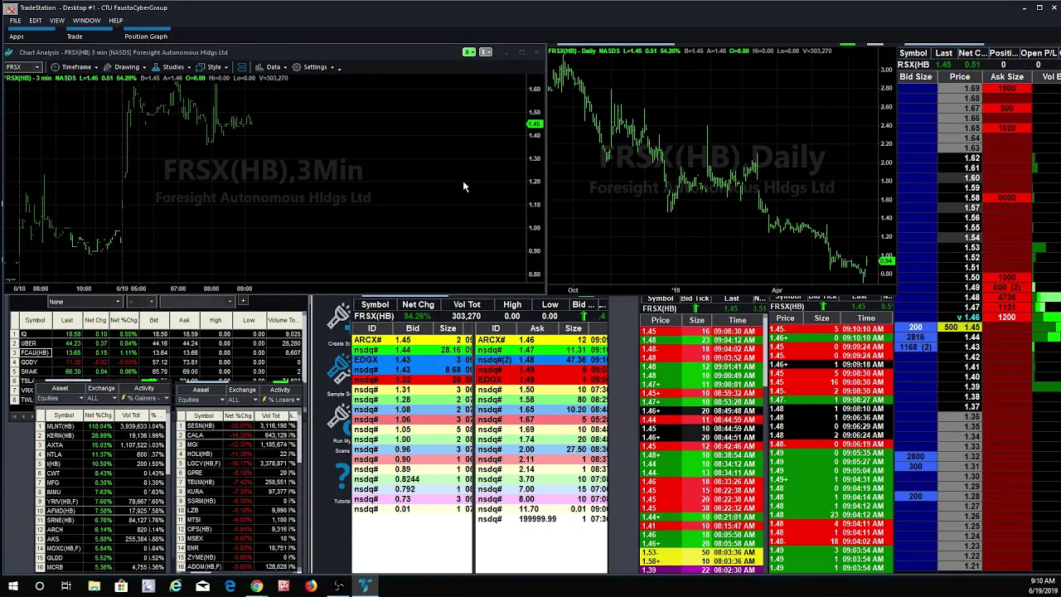
Task: Open Firefox from the taskbar
Action: [x=310, y=586]
